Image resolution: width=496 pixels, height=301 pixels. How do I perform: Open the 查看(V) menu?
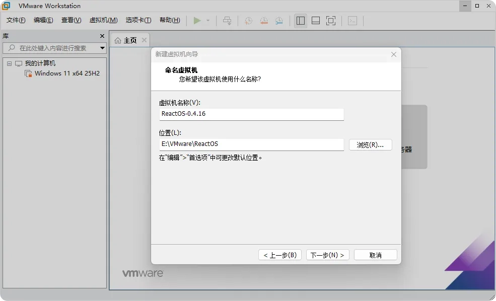[71, 20]
